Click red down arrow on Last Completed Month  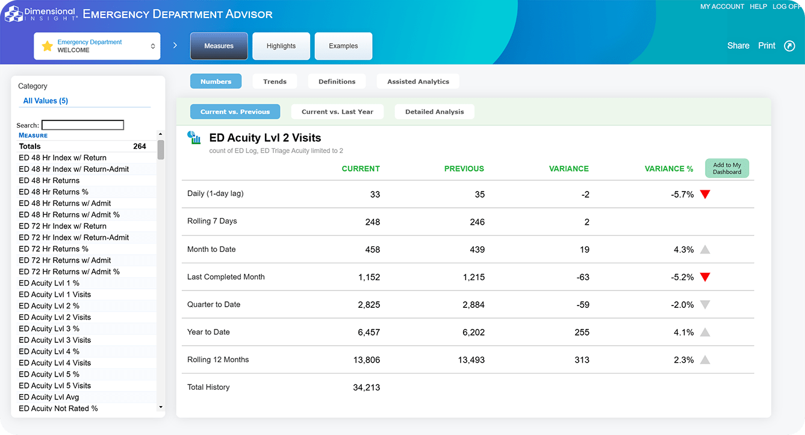tap(705, 277)
